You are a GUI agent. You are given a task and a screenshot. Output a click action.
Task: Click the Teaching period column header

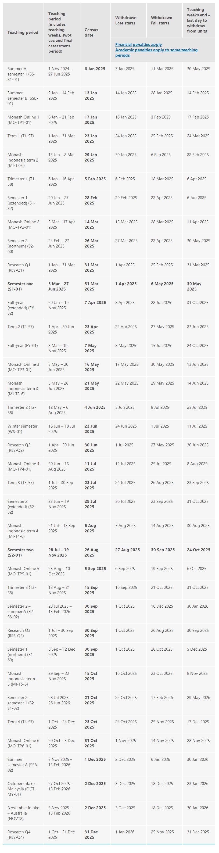pyautogui.click(x=23, y=33)
